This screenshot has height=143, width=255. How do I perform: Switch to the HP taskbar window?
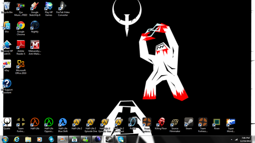tap(74, 139)
